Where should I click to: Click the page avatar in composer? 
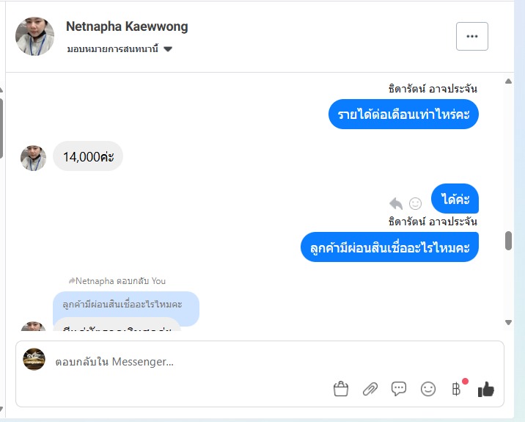click(34, 359)
